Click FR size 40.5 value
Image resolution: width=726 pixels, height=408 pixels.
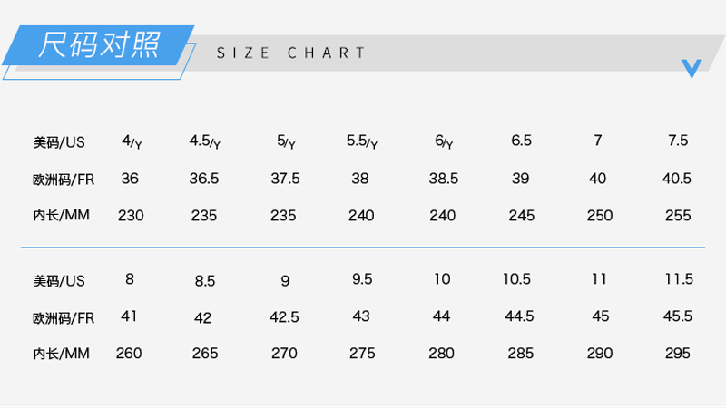tap(676, 179)
